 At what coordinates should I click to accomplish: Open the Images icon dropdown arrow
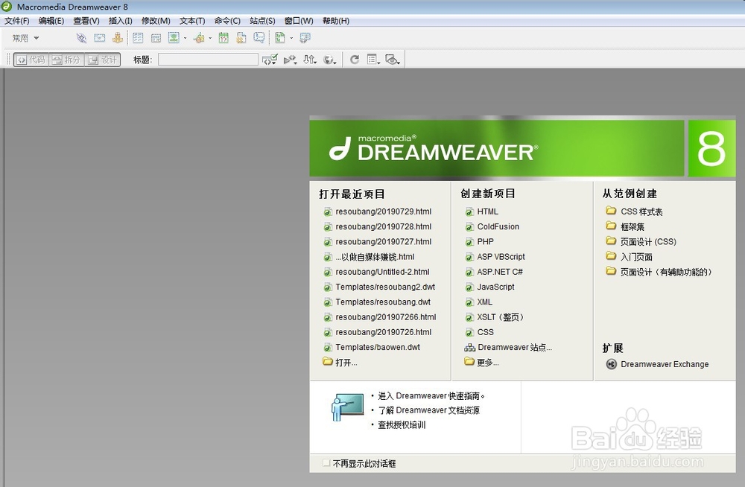tap(185, 39)
